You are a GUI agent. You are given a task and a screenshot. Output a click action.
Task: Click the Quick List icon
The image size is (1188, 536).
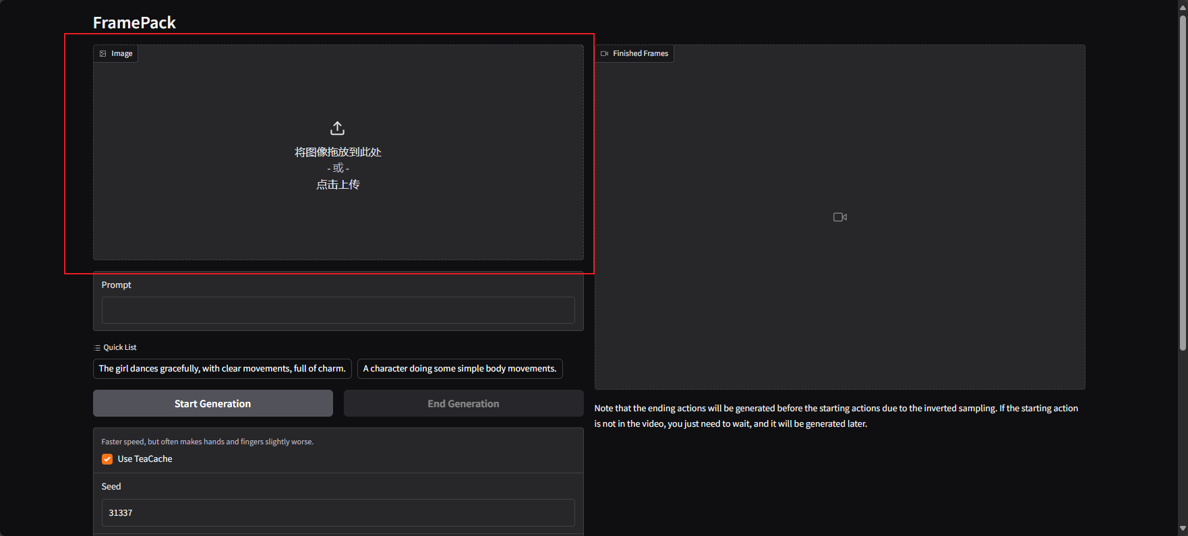coord(97,348)
